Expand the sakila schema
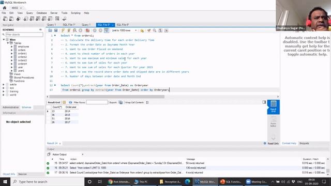The height and width of the screenshot is (186, 331). (4, 85)
